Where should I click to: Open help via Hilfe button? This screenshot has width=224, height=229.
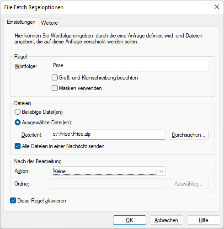203,220
